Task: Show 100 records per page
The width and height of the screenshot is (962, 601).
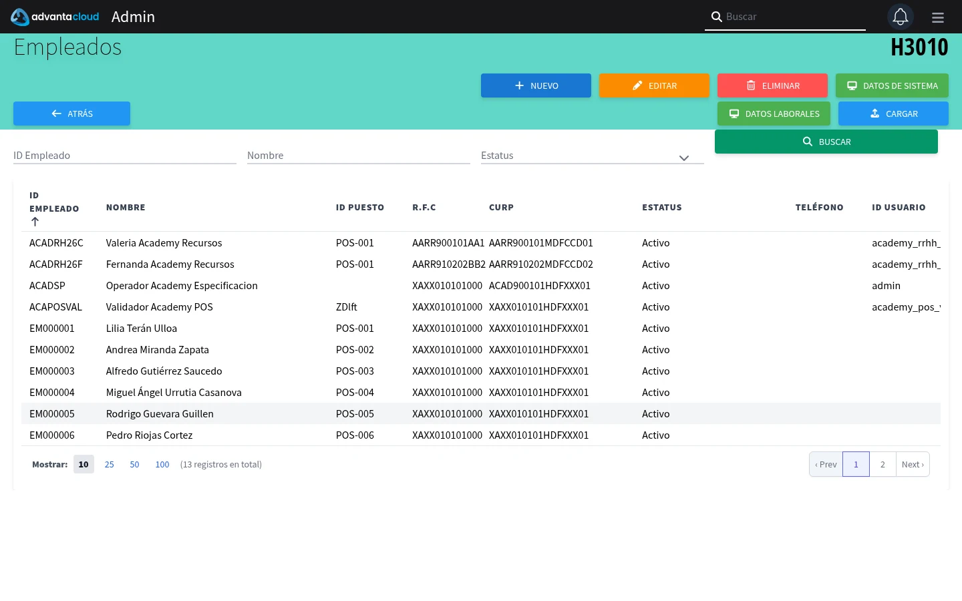Action: pyautogui.click(x=162, y=464)
